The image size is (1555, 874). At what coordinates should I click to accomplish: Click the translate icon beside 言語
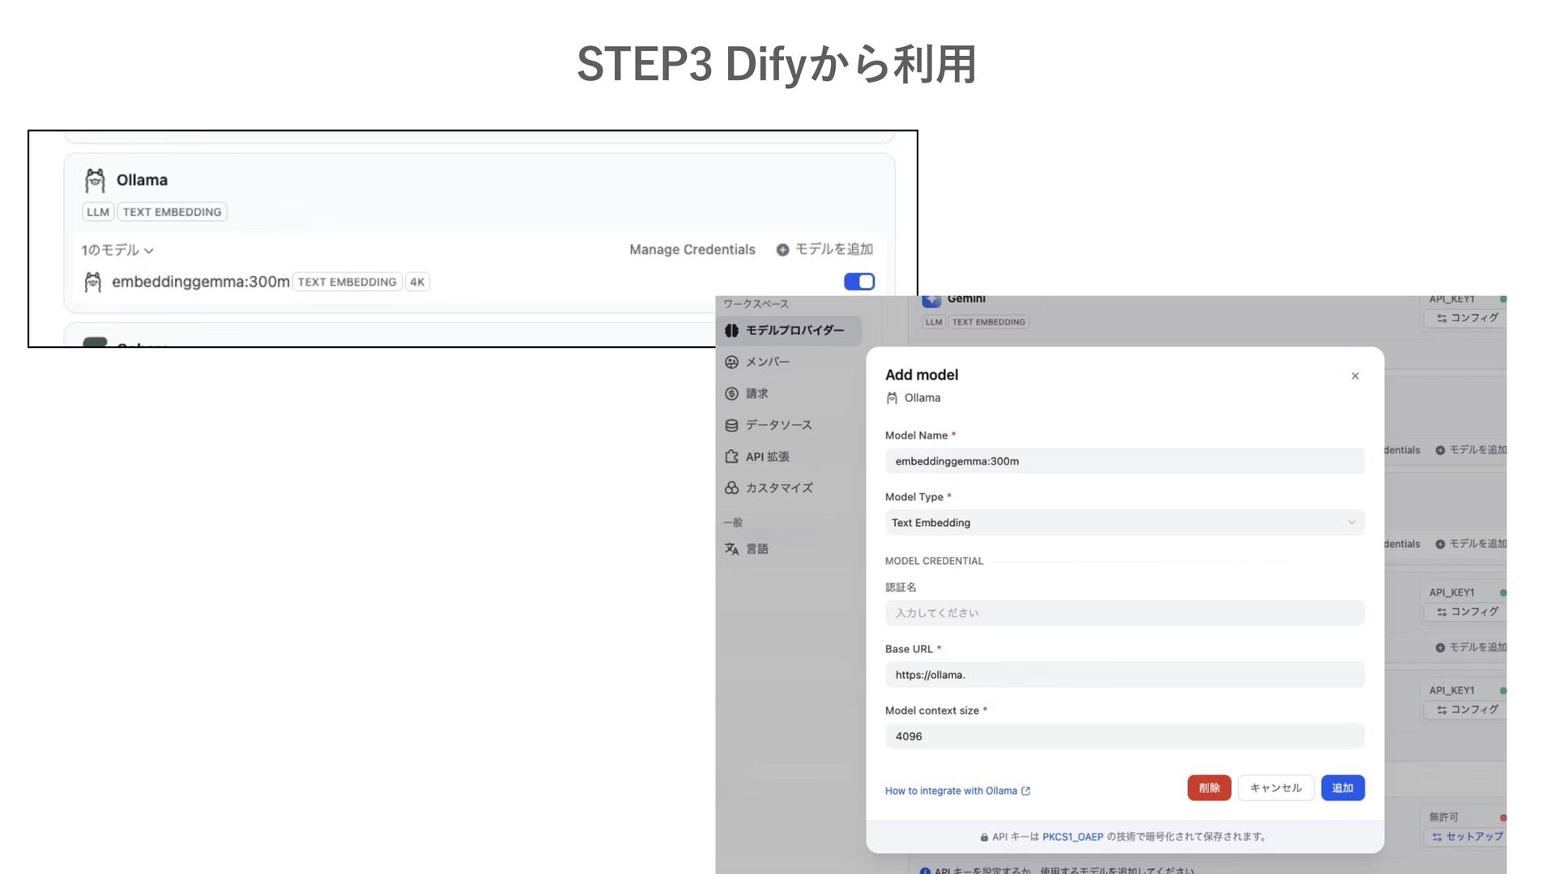[731, 549]
